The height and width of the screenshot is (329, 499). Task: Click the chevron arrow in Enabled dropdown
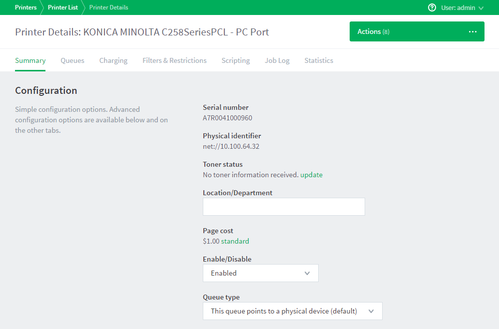[x=307, y=273]
